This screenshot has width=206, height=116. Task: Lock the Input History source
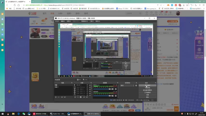pos(90,87)
